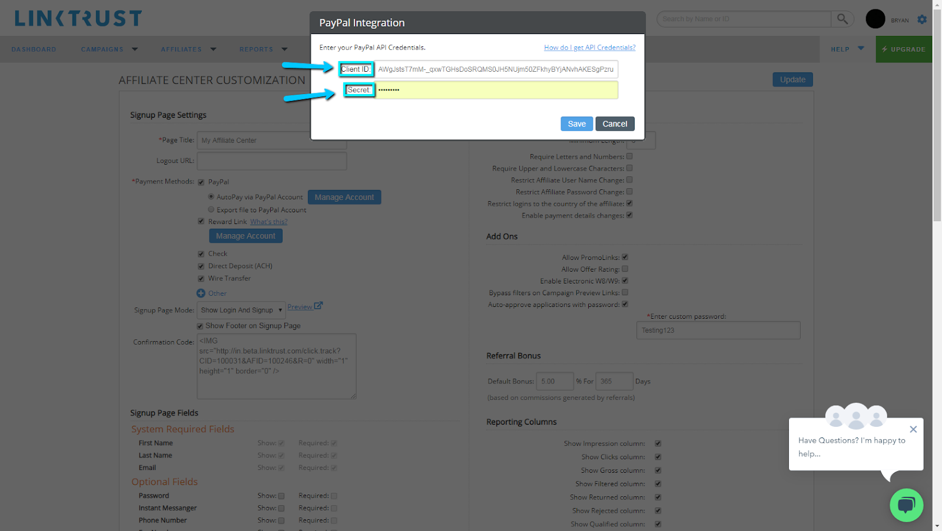Toggle Enable payment details changes checkbox
This screenshot has width=942, height=531.
click(629, 215)
